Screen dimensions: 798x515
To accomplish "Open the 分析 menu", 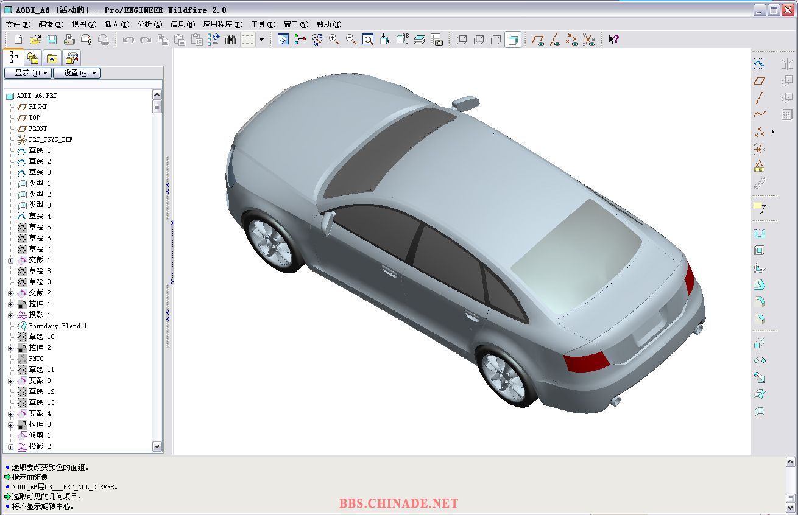I will pos(150,24).
